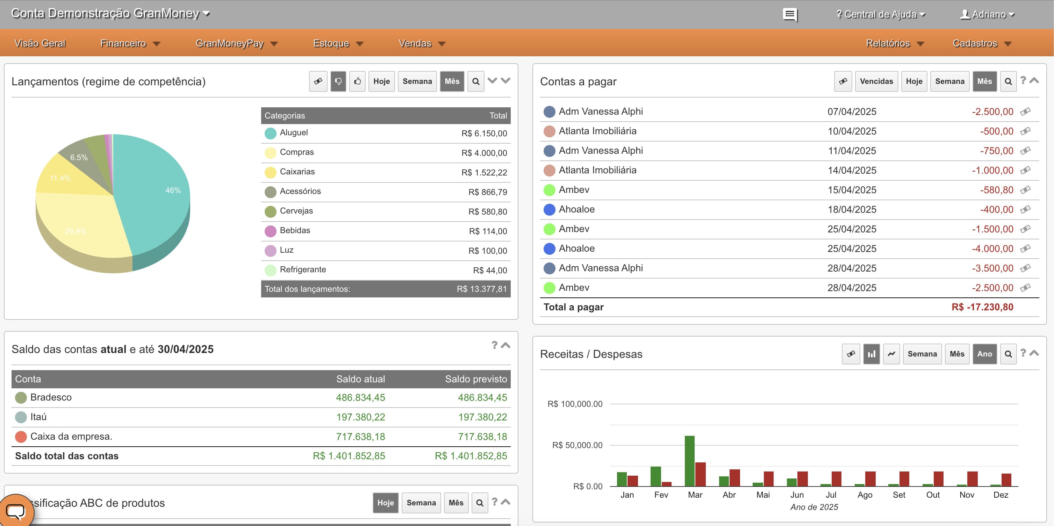Filter Contas a pagar by Vencidas
Screen dimensions: 1054x526
(876, 81)
